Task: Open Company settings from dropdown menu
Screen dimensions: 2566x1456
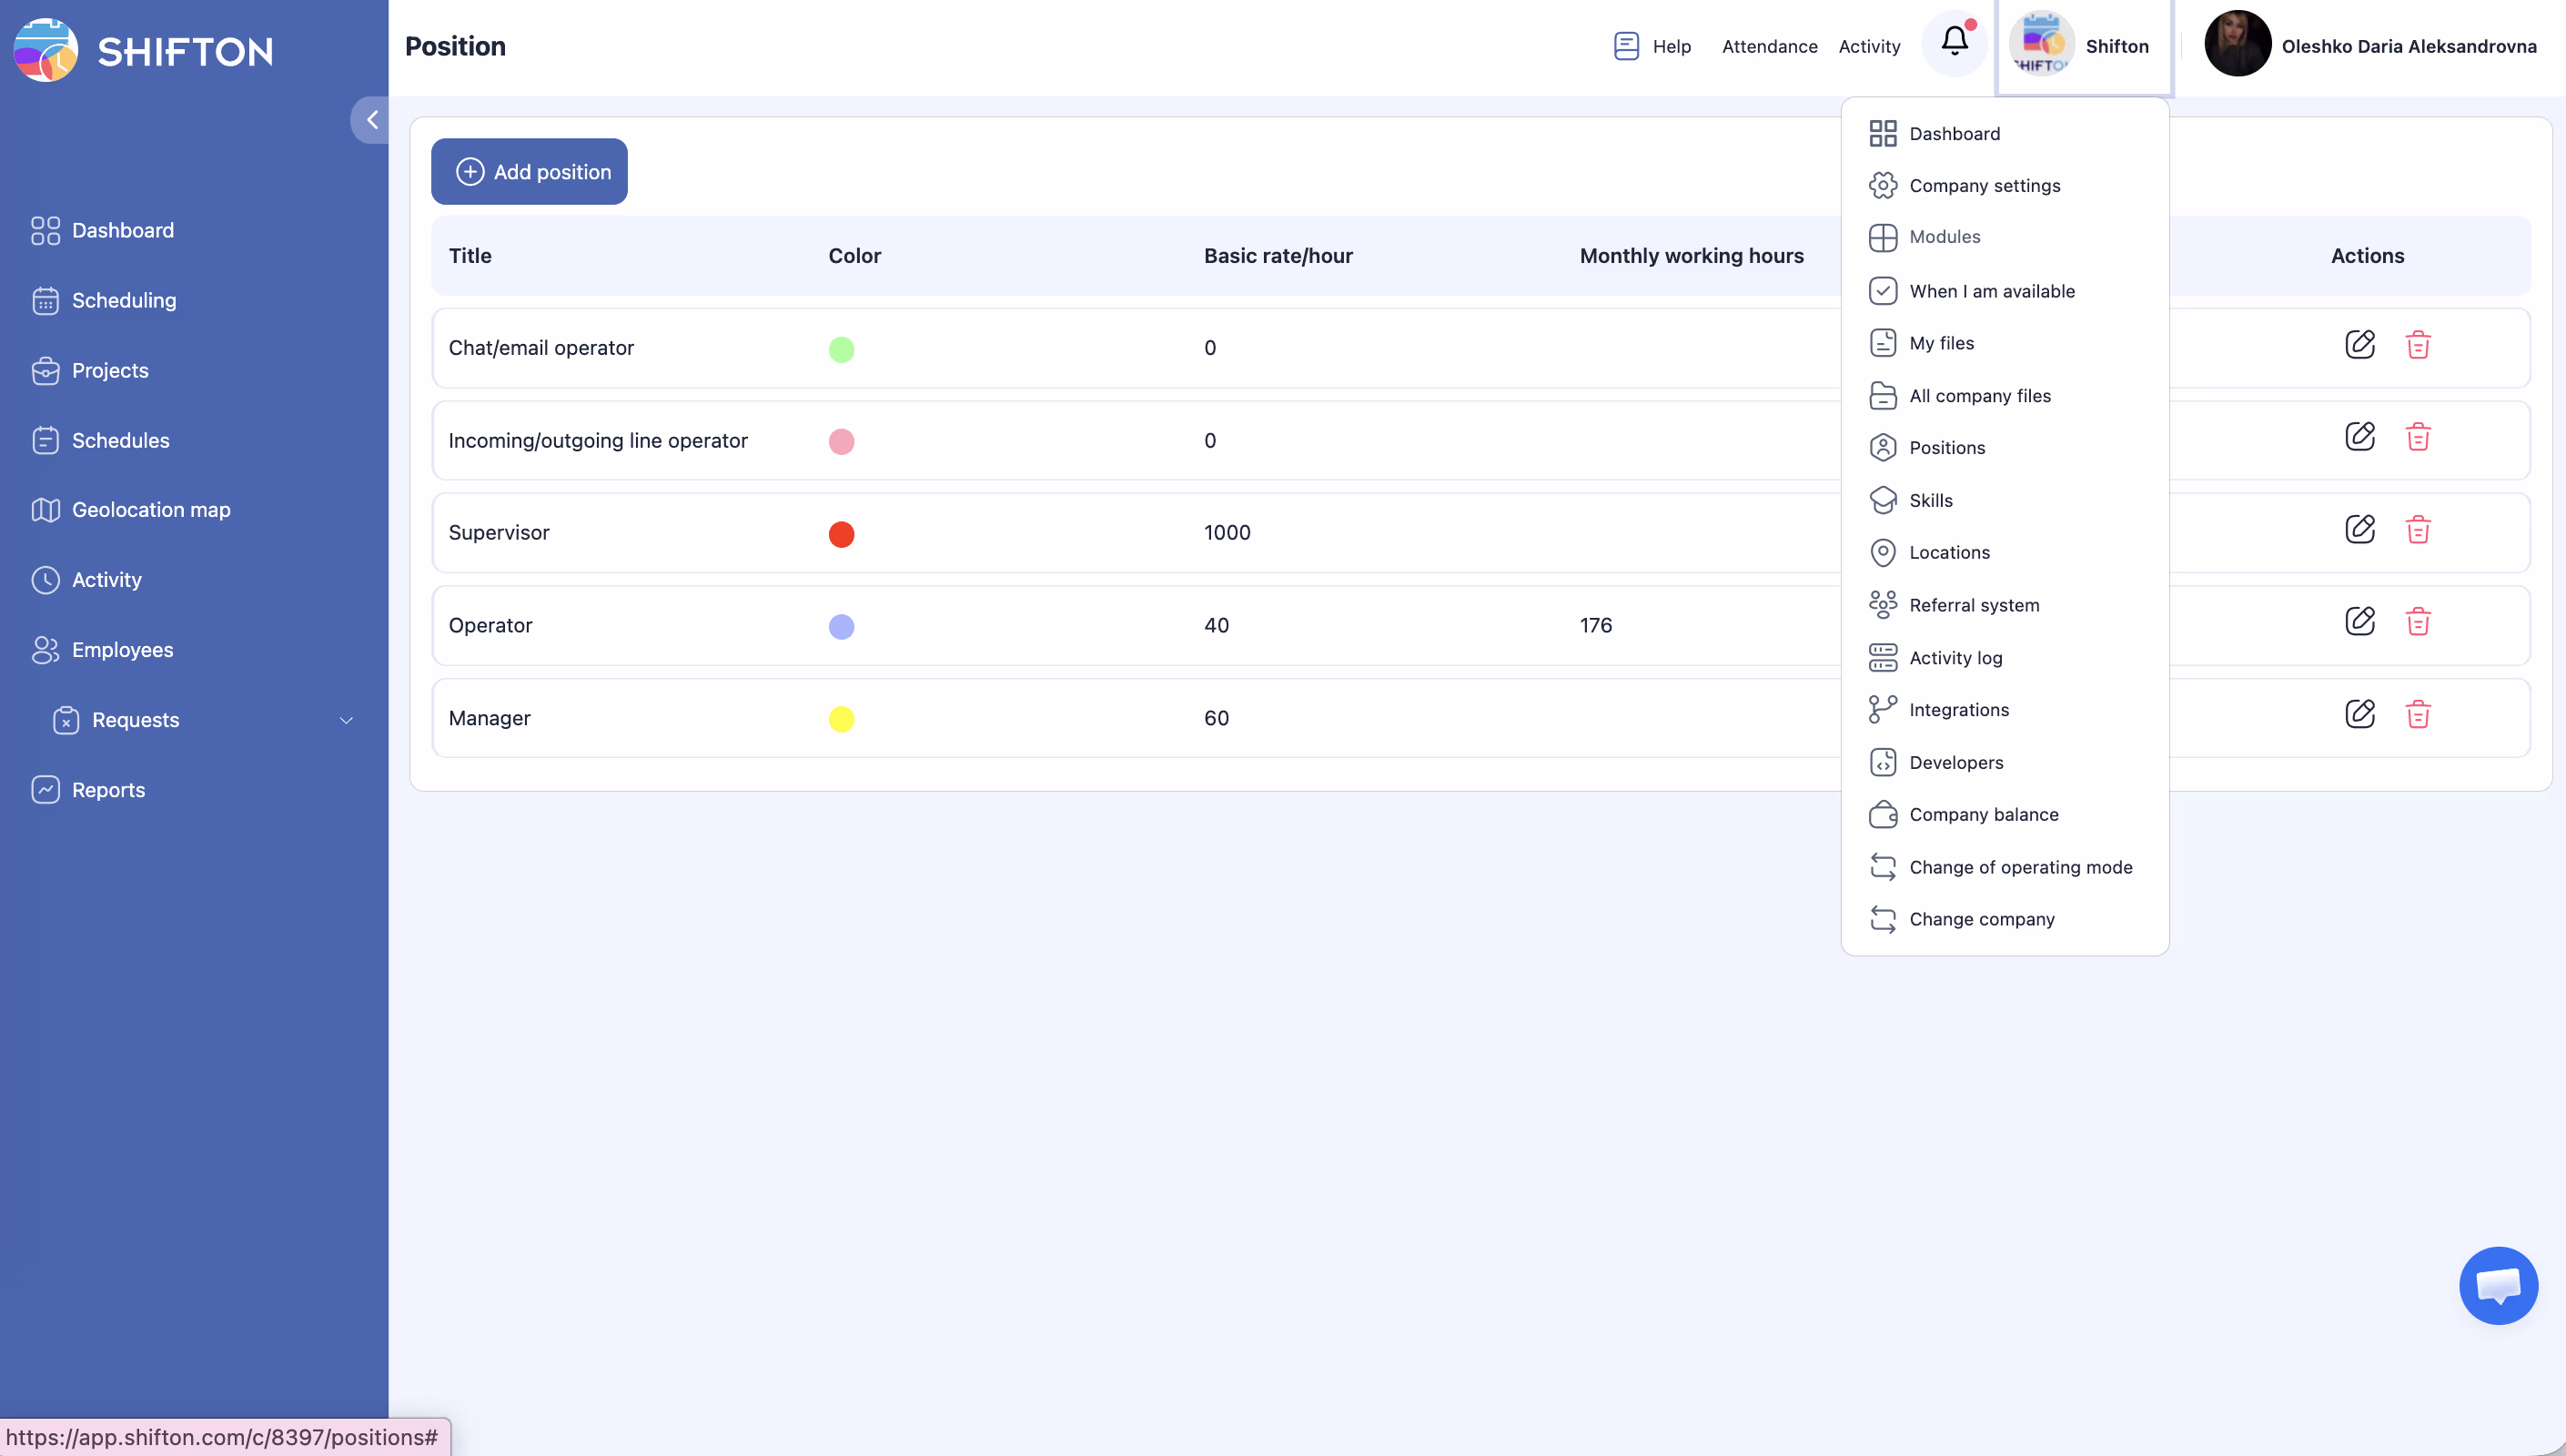Action: (1985, 186)
